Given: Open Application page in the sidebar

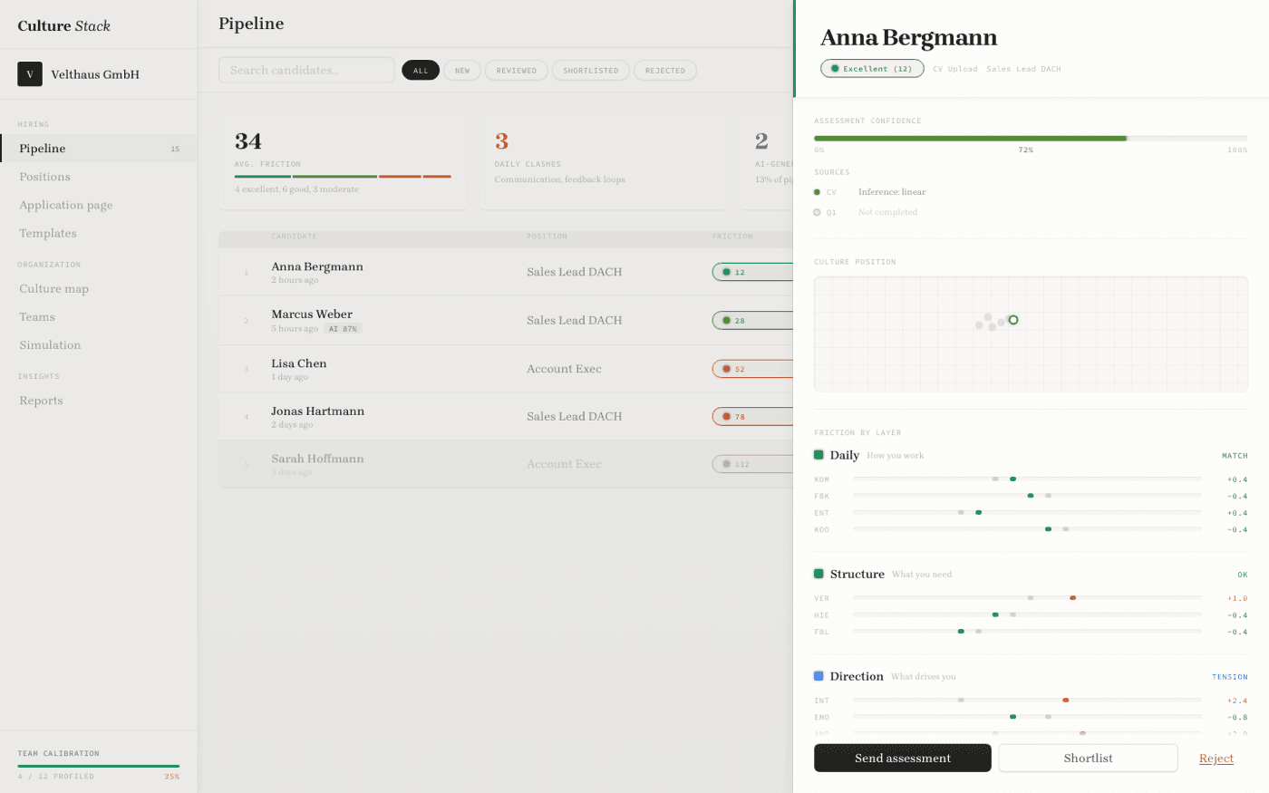Looking at the screenshot, I should [99, 205].
